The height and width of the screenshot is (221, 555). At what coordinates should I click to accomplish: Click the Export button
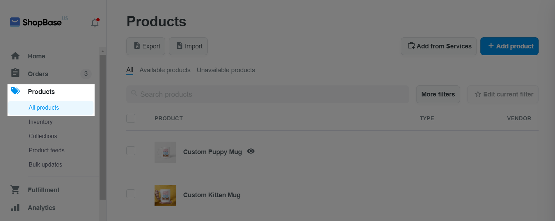coord(146,46)
